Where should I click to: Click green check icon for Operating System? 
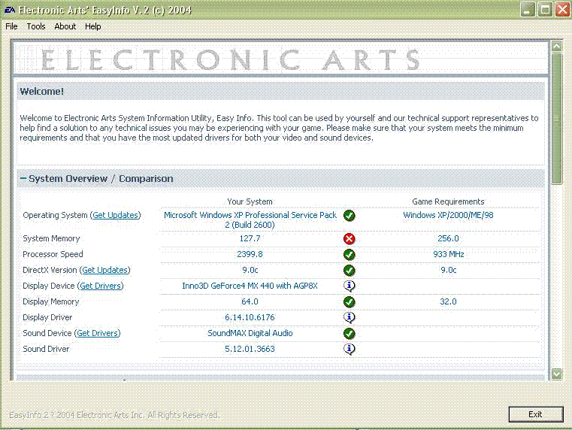(x=349, y=216)
